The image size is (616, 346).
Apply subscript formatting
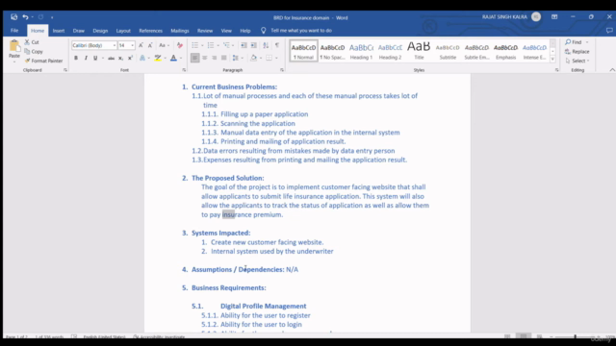click(x=120, y=58)
